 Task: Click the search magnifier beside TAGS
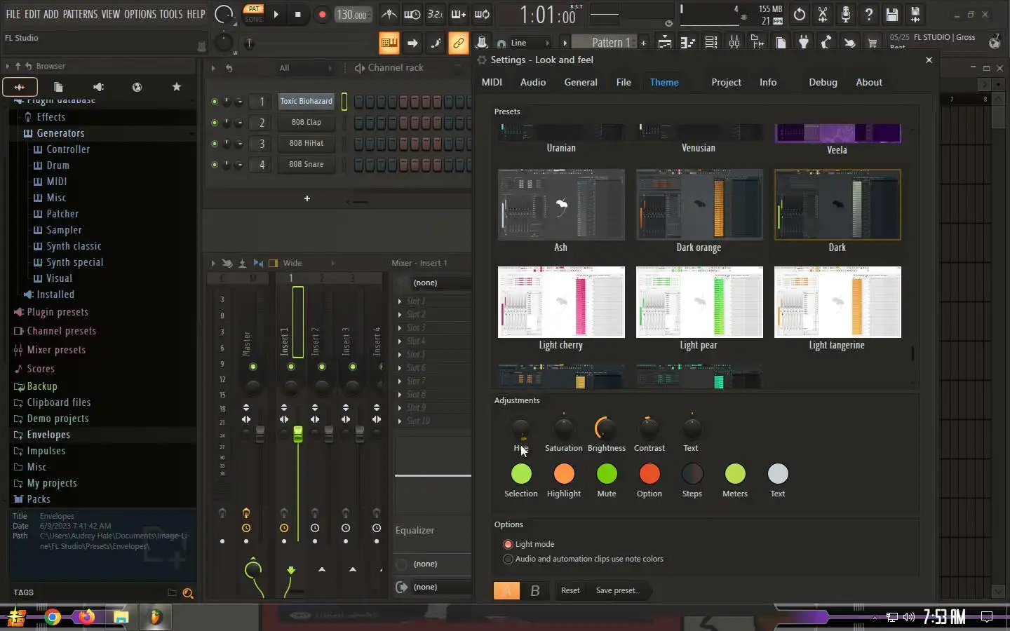click(x=188, y=593)
